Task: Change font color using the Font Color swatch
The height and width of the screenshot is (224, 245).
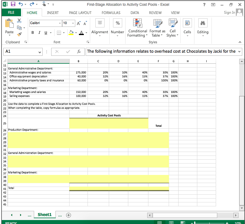Action: 81,33
